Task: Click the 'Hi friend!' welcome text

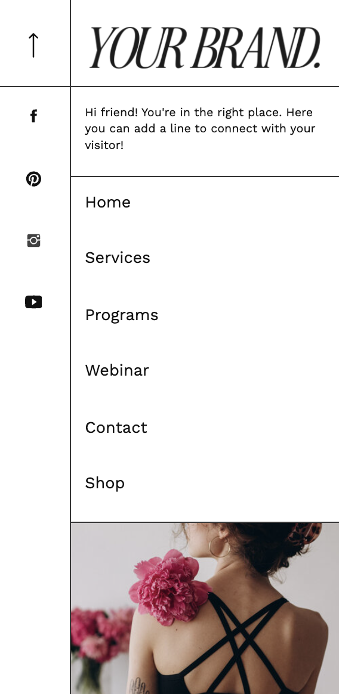Action: coord(201,129)
